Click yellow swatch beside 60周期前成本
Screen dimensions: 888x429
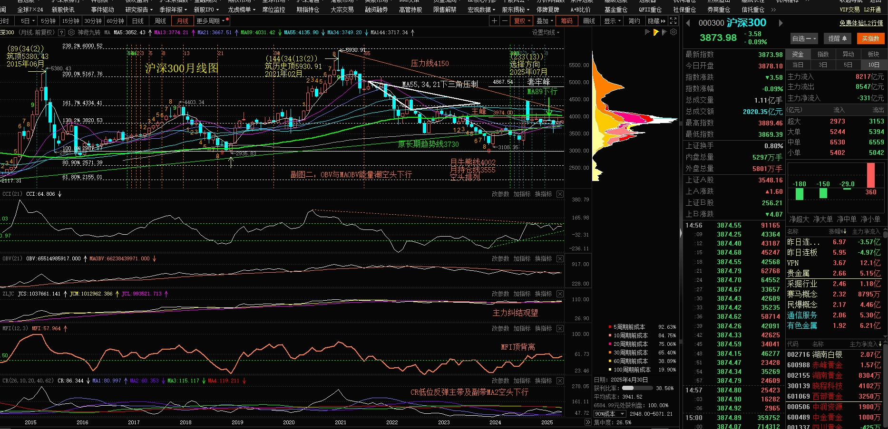(610, 361)
